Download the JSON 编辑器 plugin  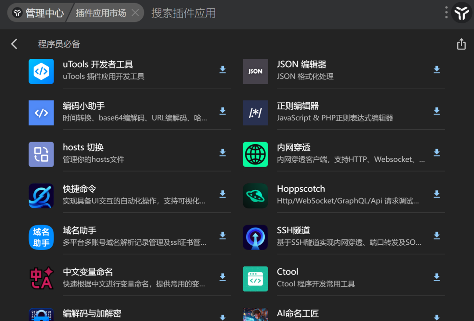point(437,69)
